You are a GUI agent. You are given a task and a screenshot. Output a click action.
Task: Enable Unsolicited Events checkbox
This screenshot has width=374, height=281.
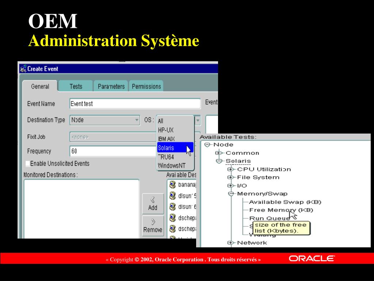coord(28,164)
